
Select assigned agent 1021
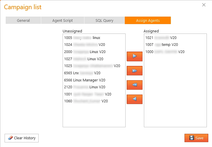[x=175, y=38]
